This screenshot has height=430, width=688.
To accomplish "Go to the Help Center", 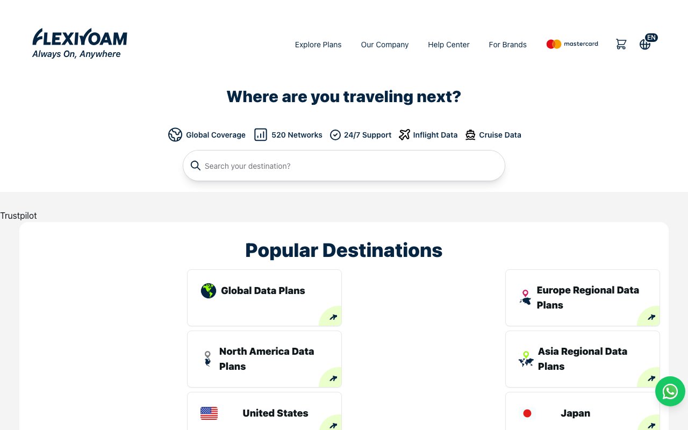I will 449,45.
